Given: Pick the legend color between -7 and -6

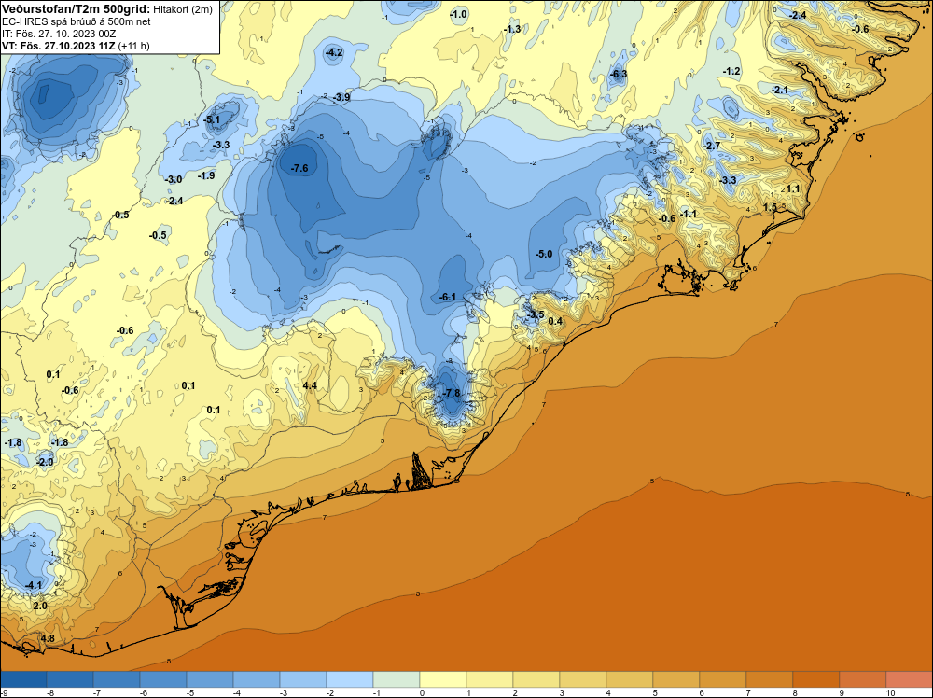Looking at the screenshot, I should click(x=117, y=679).
